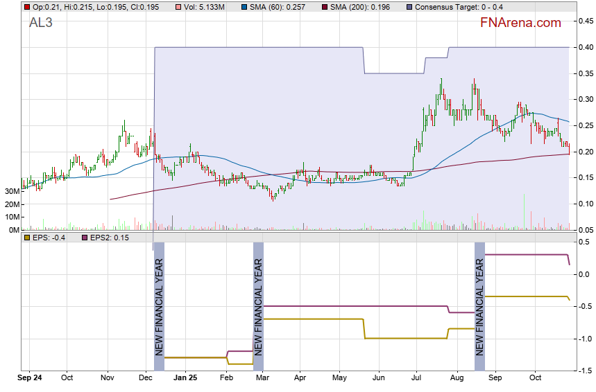Click the 30M volume axis label

point(11,191)
